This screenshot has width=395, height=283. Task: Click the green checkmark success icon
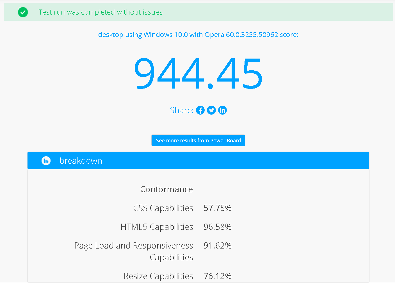pyautogui.click(x=23, y=12)
